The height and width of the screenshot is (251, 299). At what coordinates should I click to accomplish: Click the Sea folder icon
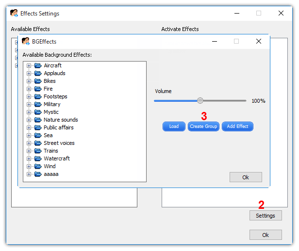click(38, 135)
